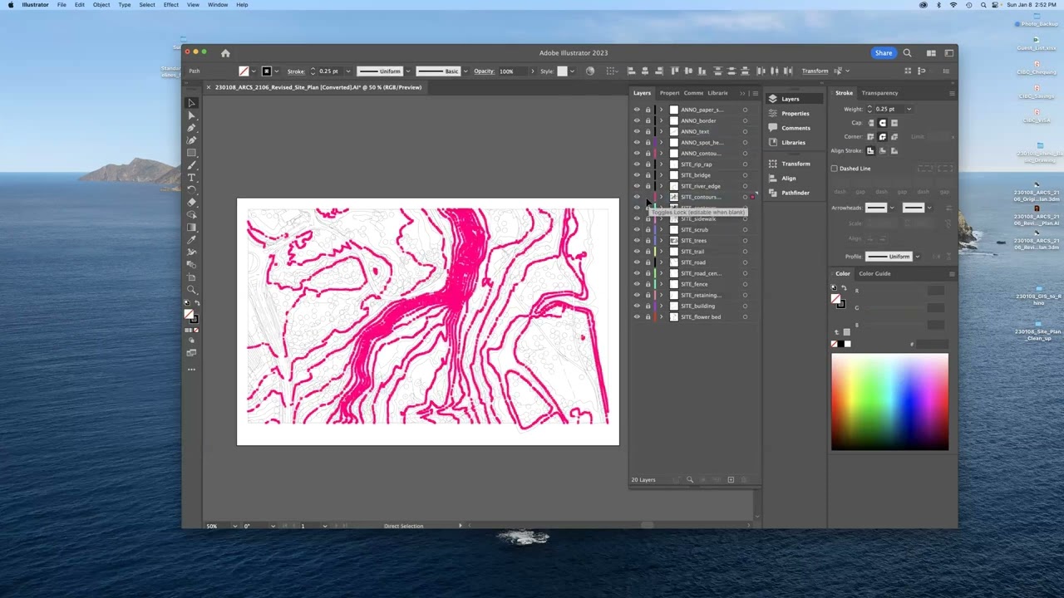Select the Rectangle tool

click(191, 153)
